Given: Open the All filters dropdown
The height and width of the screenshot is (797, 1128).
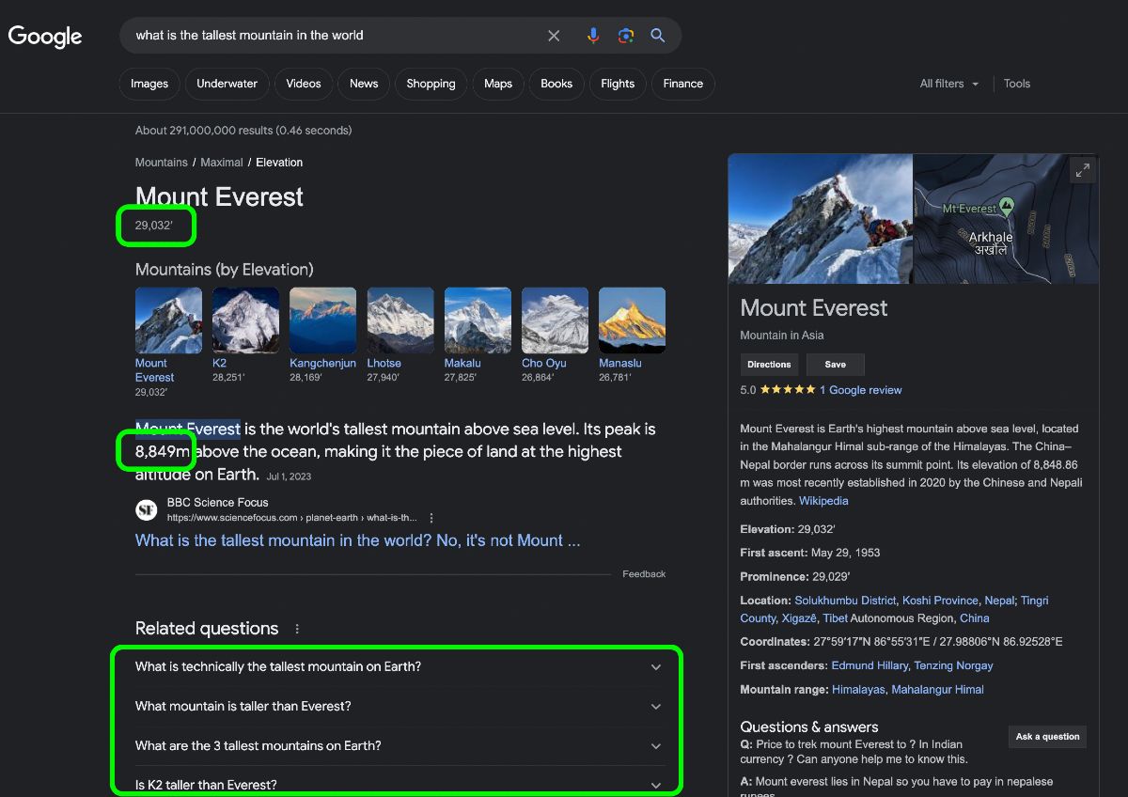Looking at the screenshot, I should [x=949, y=84].
